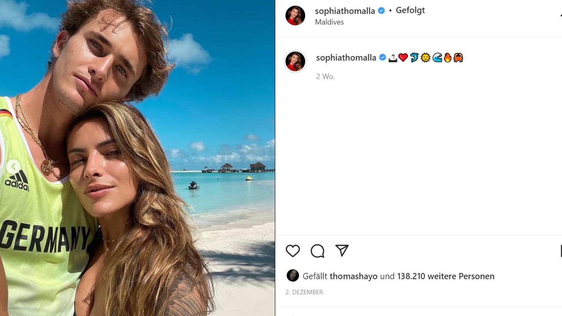Click the 2 Wo. caption timestamp
Image resolution: width=562 pixels, height=316 pixels.
325,76
